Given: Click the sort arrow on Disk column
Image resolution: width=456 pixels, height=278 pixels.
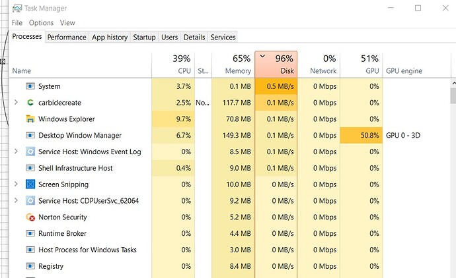Looking at the screenshot, I should [262, 56].
